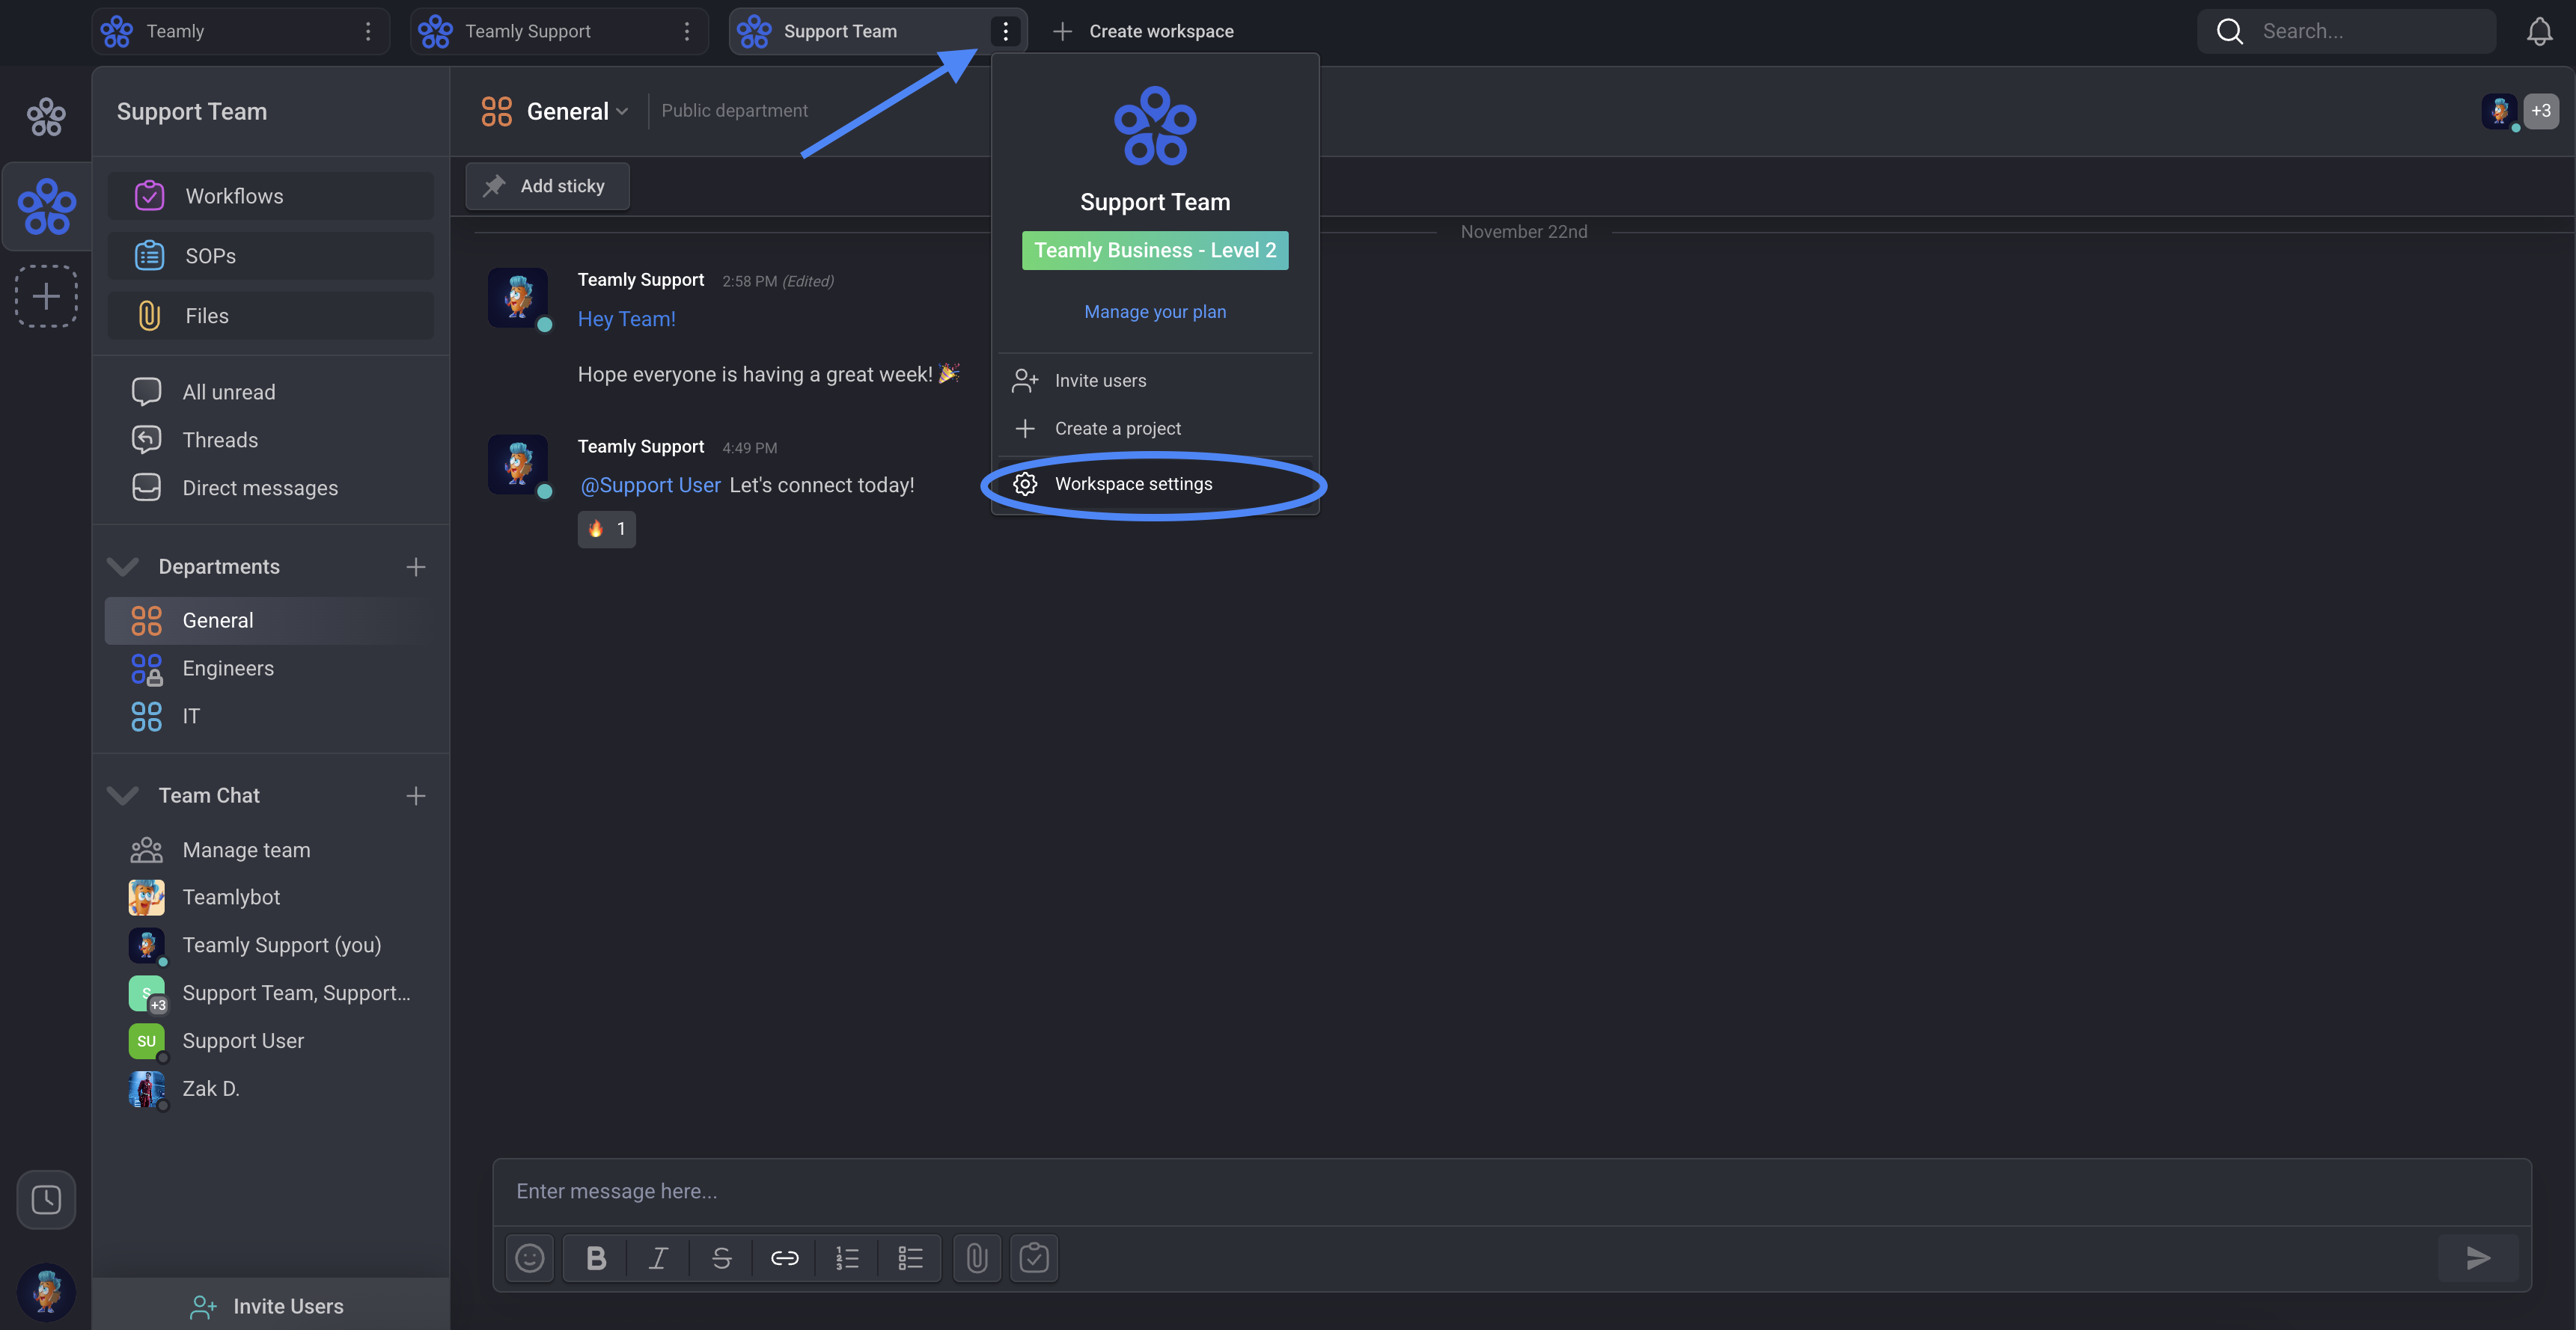Switch to the Teamly Support workspace tab

pyautogui.click(x=528, y=32)
